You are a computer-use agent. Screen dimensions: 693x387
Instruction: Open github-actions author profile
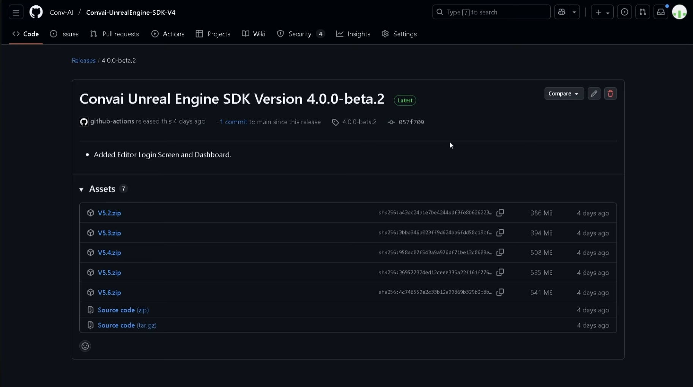112,121
